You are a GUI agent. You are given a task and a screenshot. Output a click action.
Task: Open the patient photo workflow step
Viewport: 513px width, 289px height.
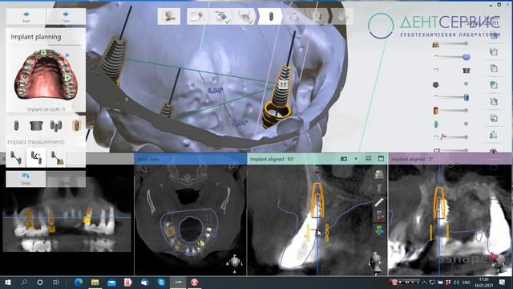(169, 16)
